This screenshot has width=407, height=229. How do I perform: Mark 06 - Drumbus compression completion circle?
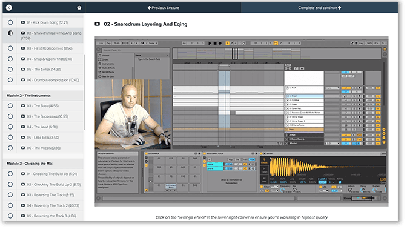[x=10, y=80]
